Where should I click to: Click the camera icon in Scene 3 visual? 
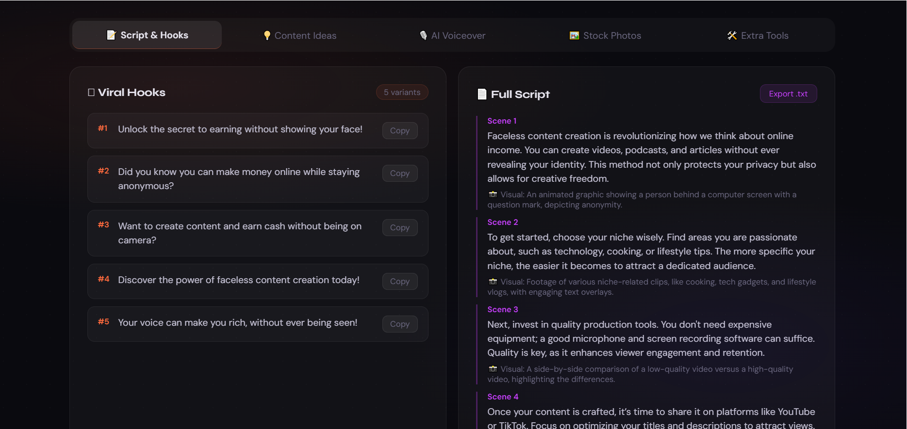[x=493, y=369]
